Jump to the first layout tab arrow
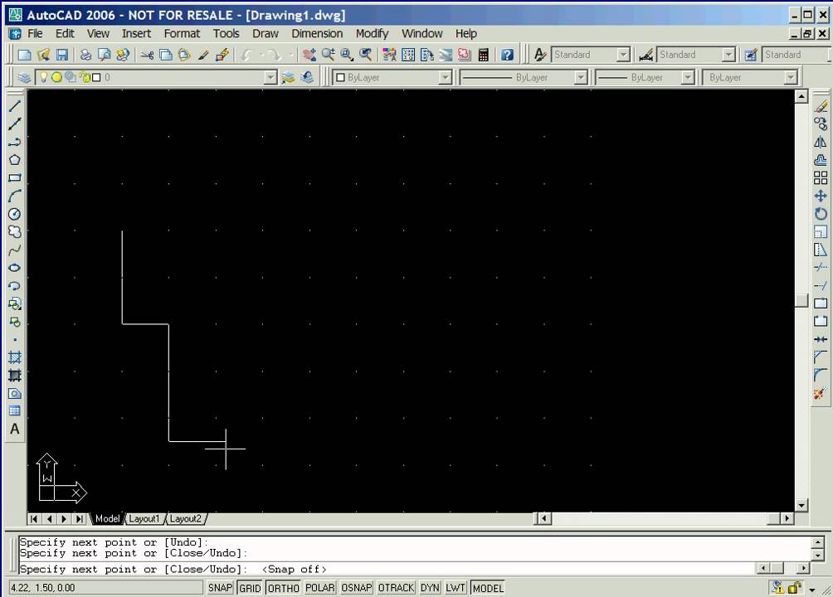This screenshot has height=597, width=833. point(34,519)
